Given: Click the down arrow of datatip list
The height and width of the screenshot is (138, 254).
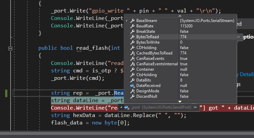Looking at the screenshot, I should [x=180, y=101].
